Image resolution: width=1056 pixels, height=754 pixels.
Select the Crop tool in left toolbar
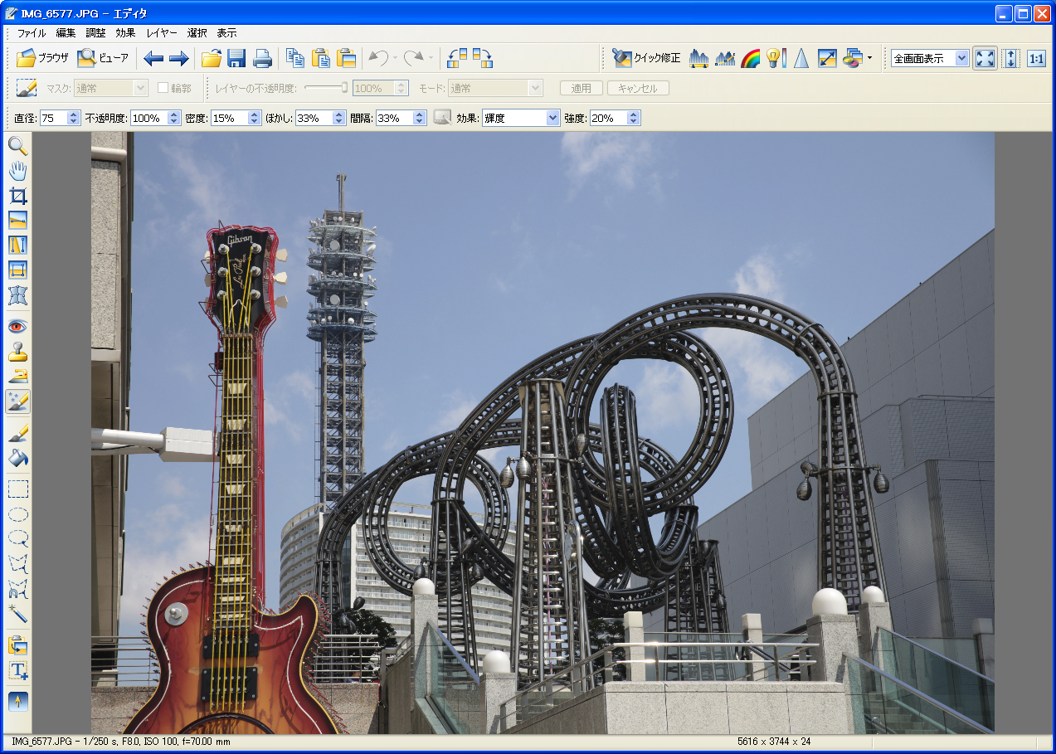[17, 197]
